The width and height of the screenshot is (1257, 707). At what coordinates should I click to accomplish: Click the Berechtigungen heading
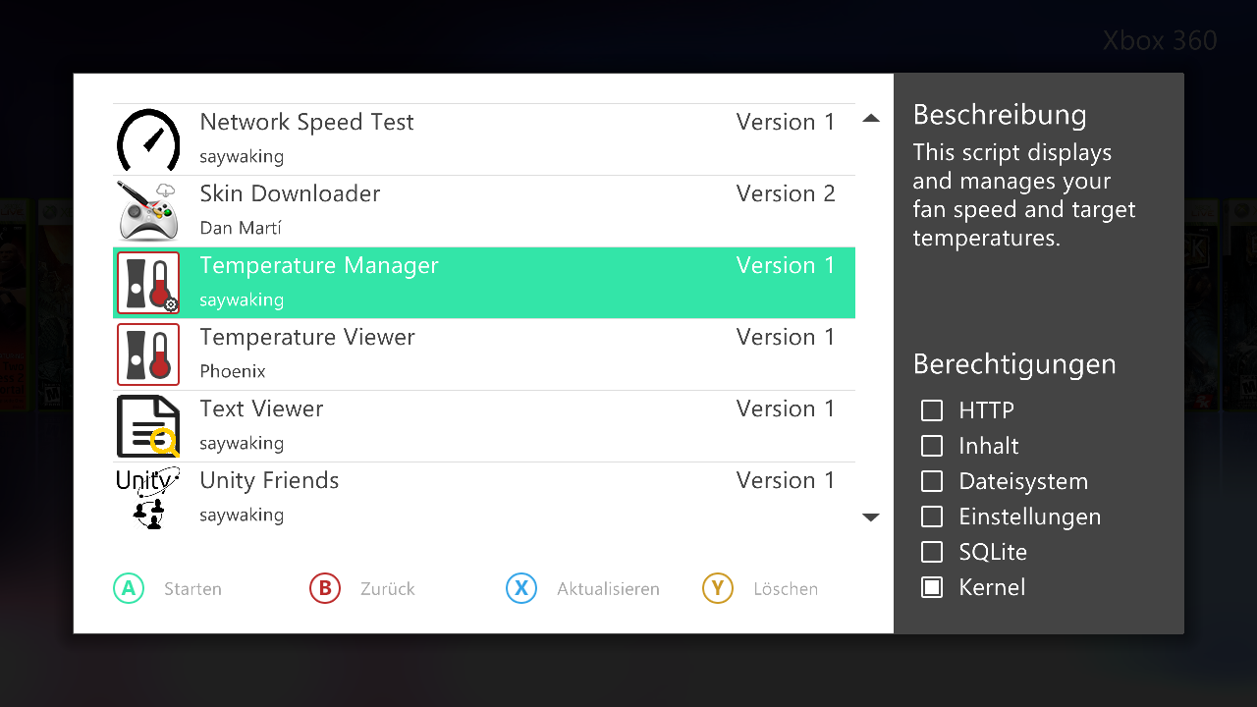click(x=1014, y=364)
